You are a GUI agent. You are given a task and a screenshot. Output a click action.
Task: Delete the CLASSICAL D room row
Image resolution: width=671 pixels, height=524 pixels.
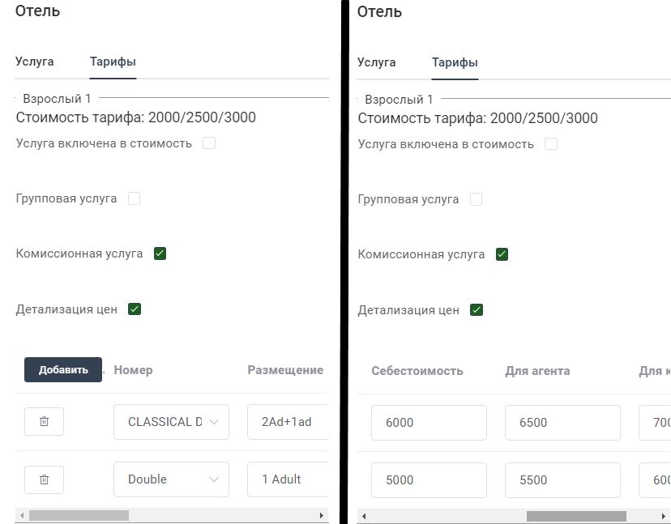(44, 421)
